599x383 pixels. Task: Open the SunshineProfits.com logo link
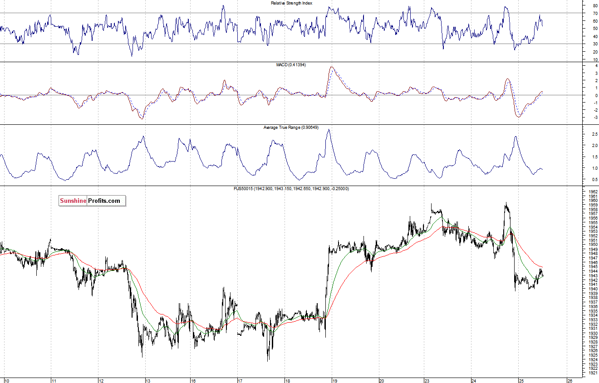[x=92, y=201]
